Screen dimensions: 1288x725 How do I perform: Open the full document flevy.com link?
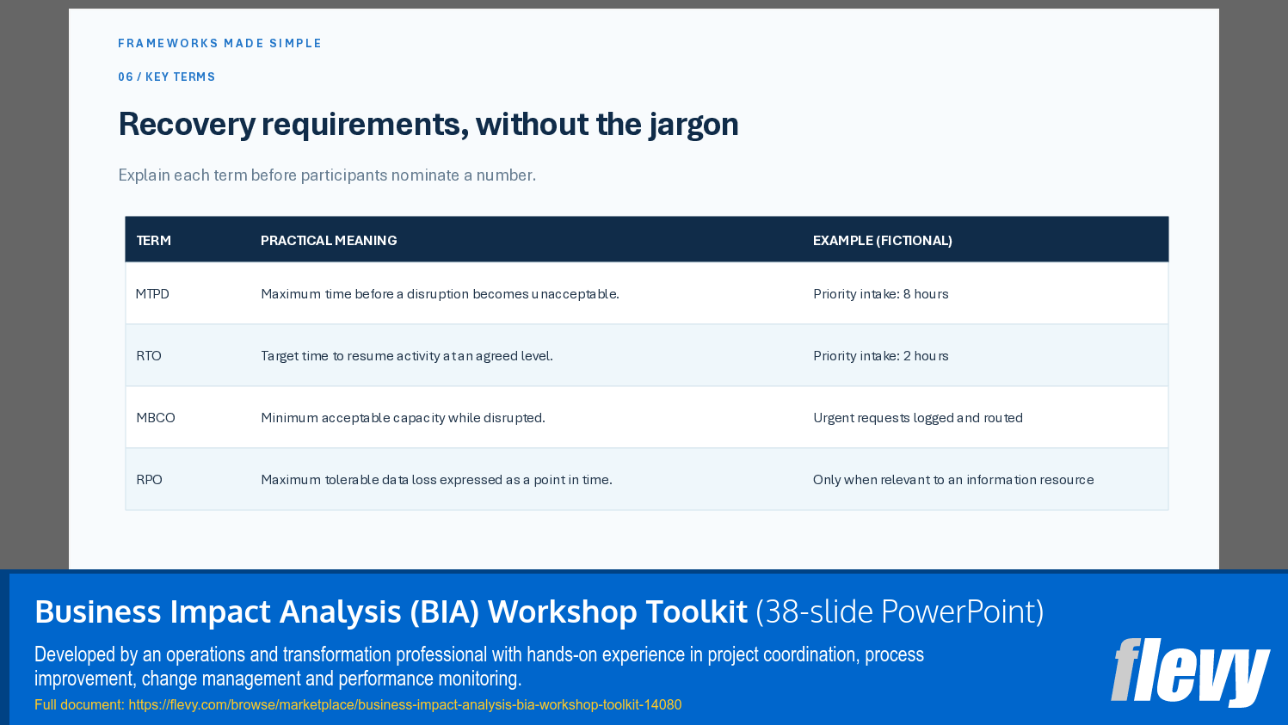tap(404, 705)
